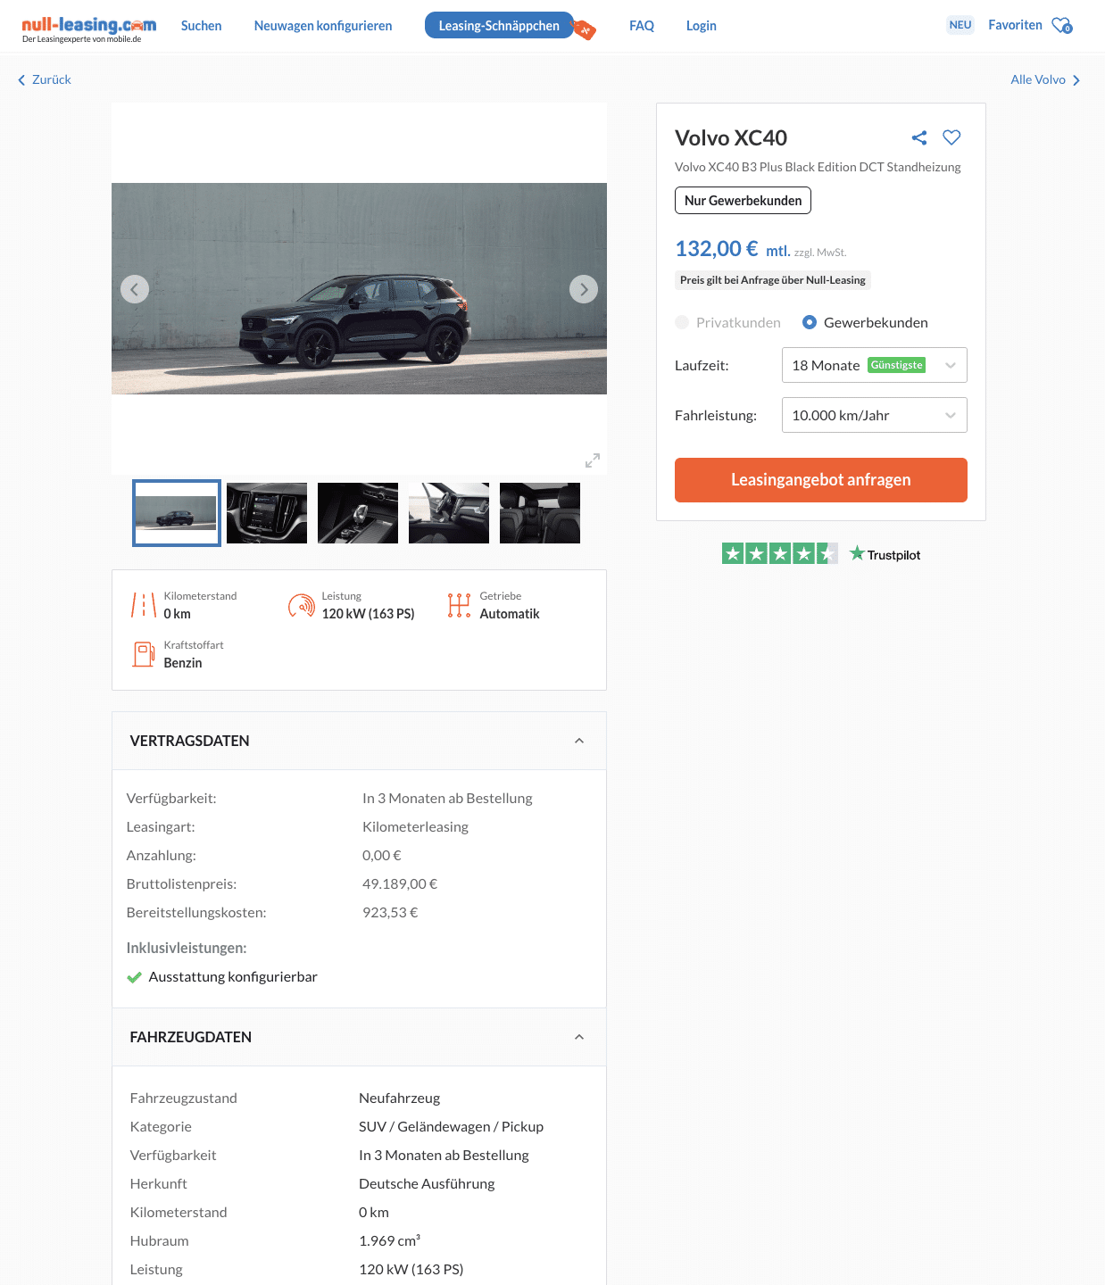Open Favoriten link

pyautogui.click(x=1015, y=25)
